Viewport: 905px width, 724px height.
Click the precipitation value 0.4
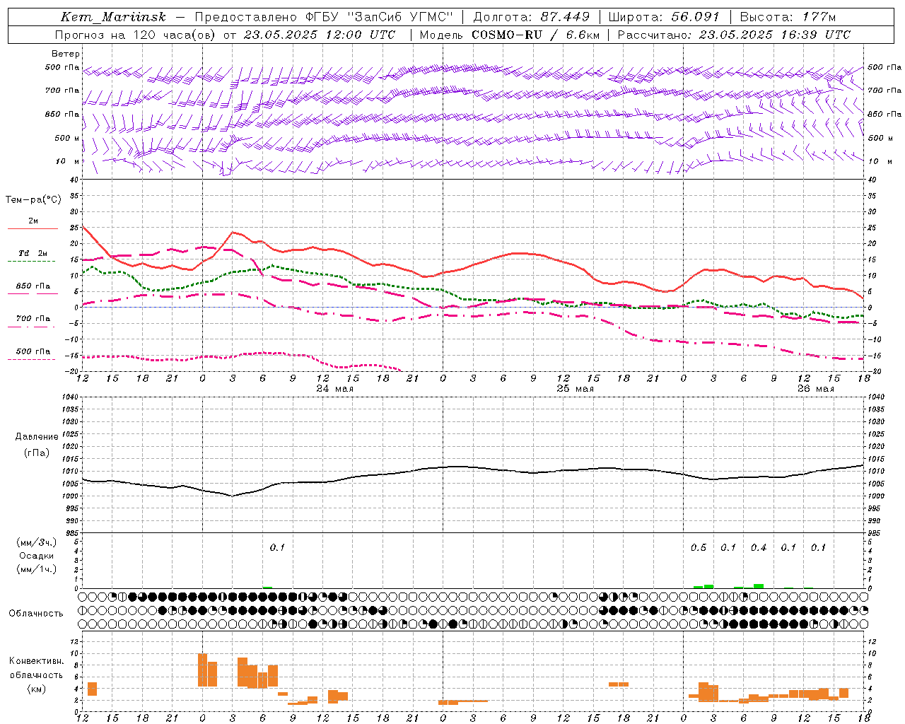[759, 548]
